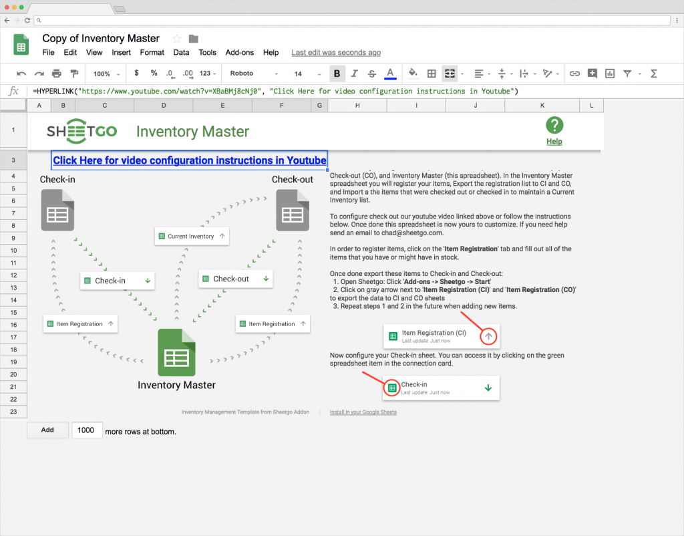Toggle strikethrough formatting
The height and width of the screenshot is (536, 684).
point(372,74)
